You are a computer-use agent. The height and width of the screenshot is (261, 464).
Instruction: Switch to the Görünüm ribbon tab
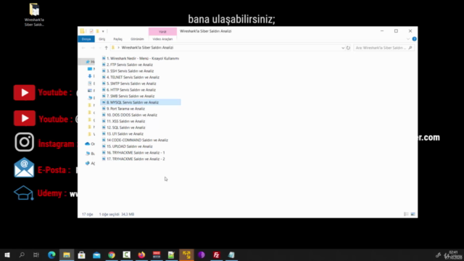(137, 39)
